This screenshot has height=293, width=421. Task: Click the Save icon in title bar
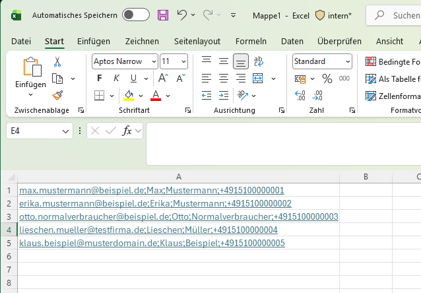tap(163, 15)
